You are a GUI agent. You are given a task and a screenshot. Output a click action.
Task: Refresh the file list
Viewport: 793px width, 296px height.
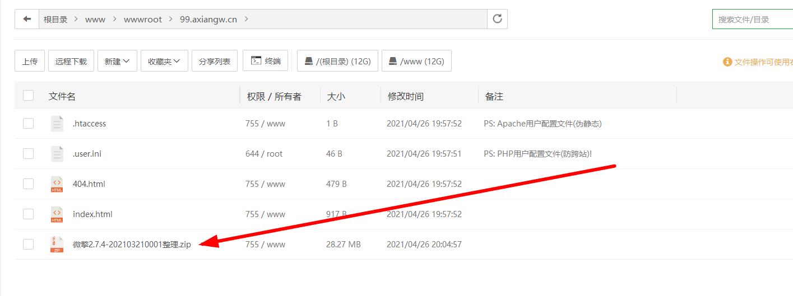497,19
